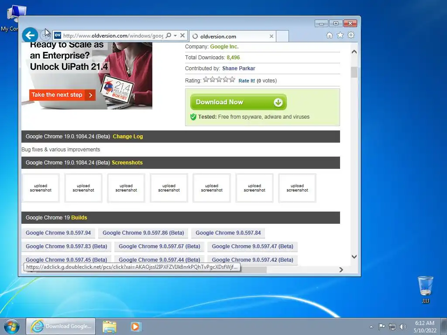Click the search magnifier in the address bar
The height and width of the screenshot is (335, 447).
(x=168, y=35)
